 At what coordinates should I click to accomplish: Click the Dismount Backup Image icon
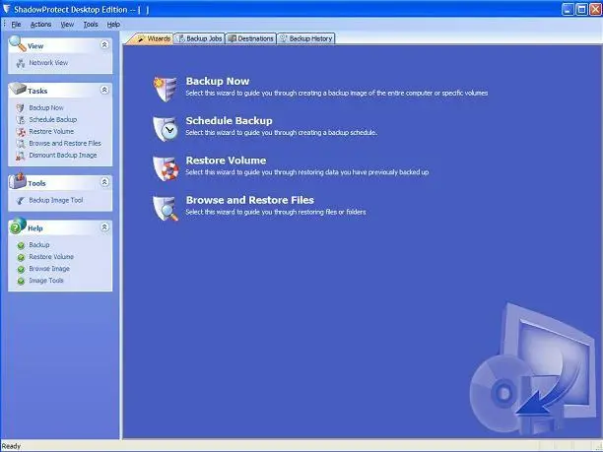(21, 156)
